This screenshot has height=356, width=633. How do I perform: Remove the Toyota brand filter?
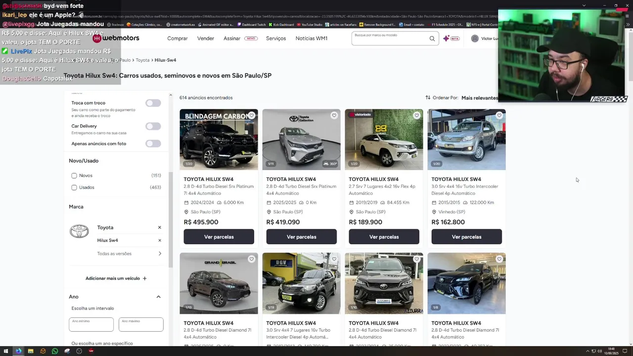pos(159,227)
